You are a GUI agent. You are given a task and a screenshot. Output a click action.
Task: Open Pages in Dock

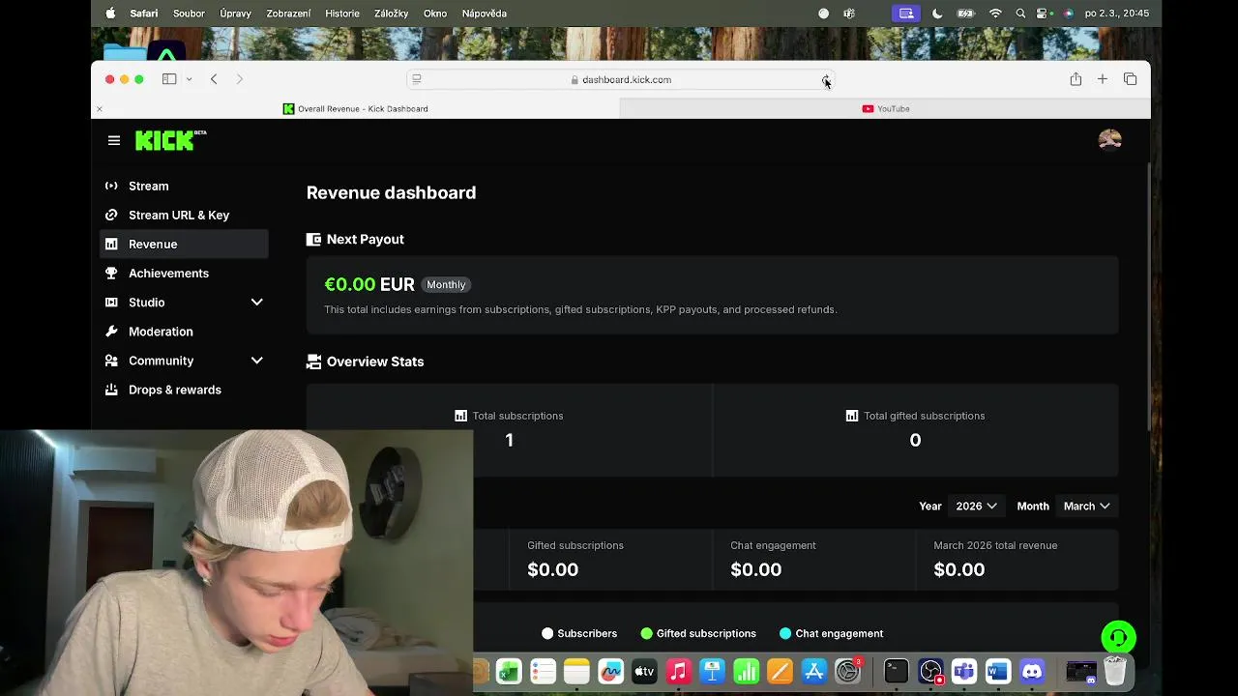[x=780, y=671]
